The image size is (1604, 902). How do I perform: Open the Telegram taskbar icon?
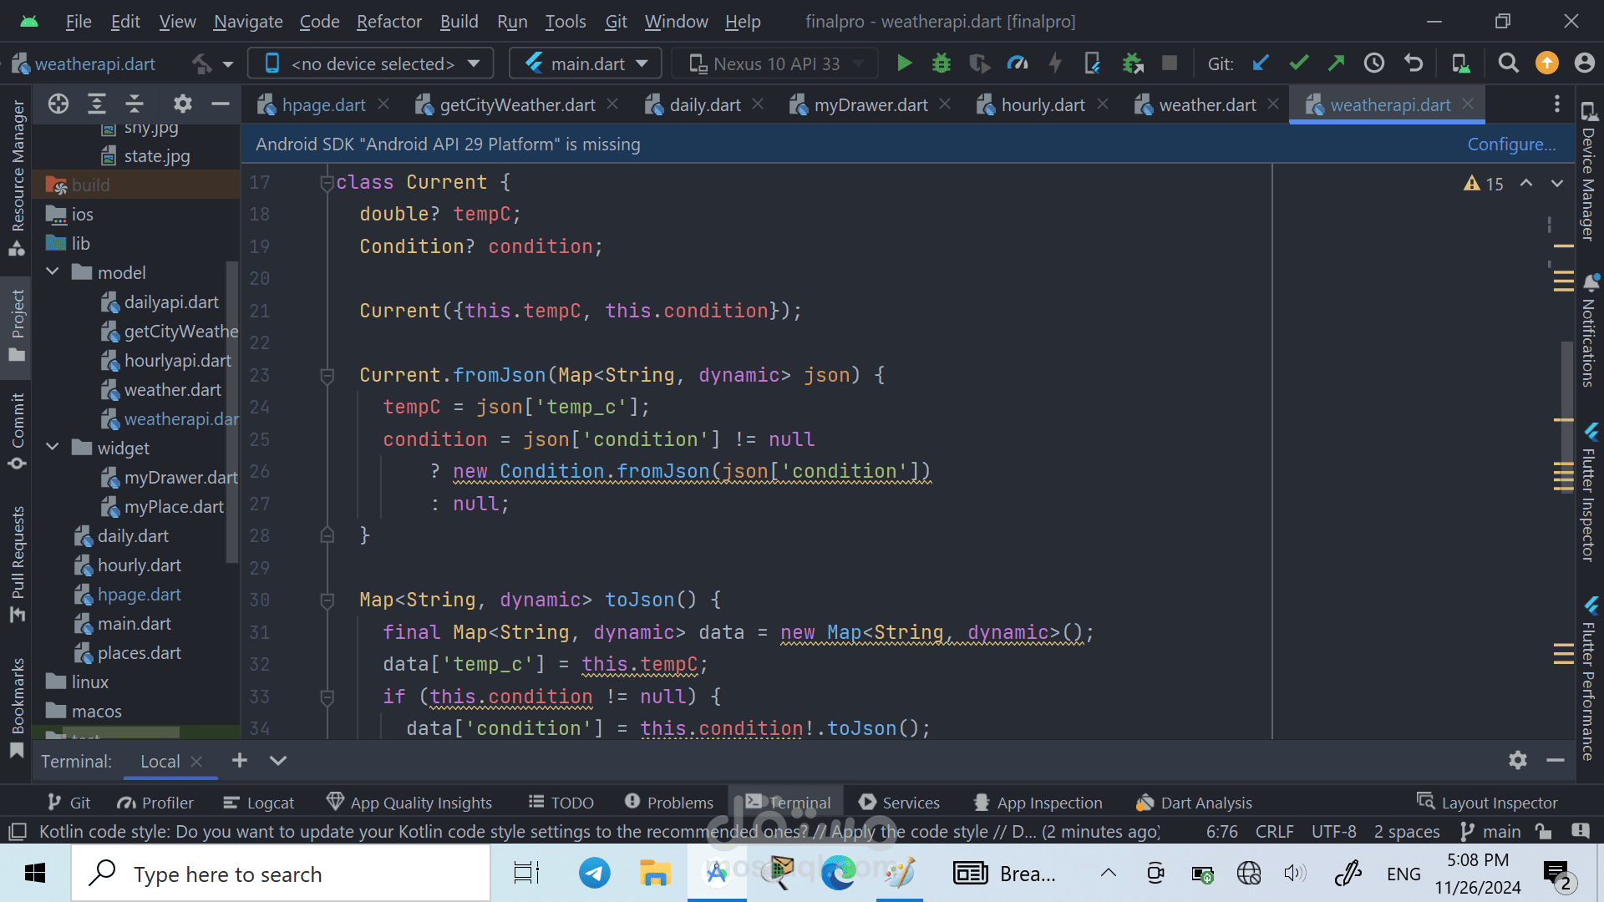[x=595, y=874]
